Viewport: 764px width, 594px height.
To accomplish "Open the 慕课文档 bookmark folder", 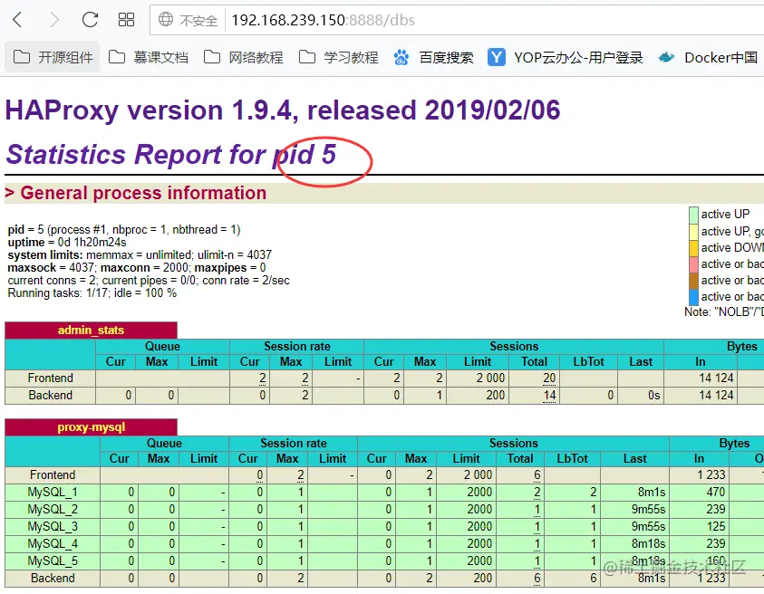I will 148,57.
